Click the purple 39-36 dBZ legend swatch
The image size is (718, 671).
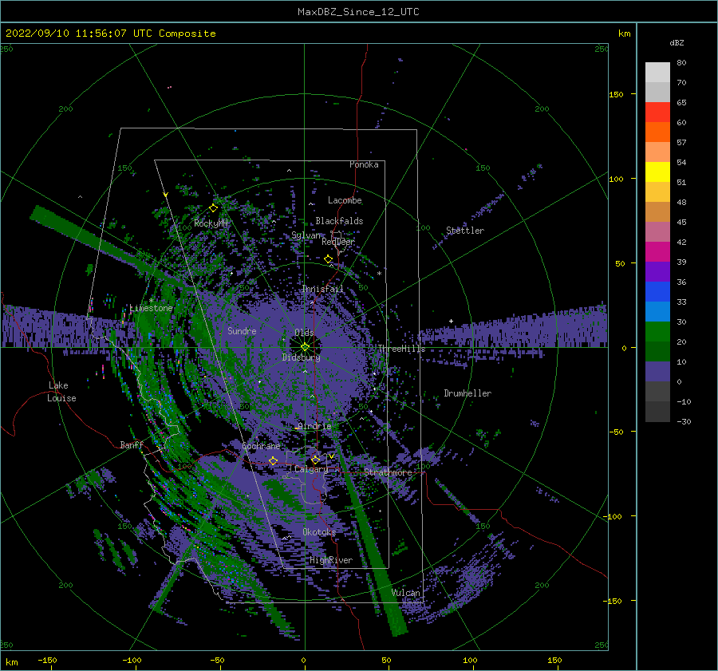[x=657, y=271]
